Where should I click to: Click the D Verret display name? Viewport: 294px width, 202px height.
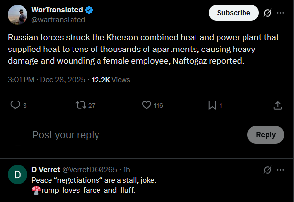point(46,170)
